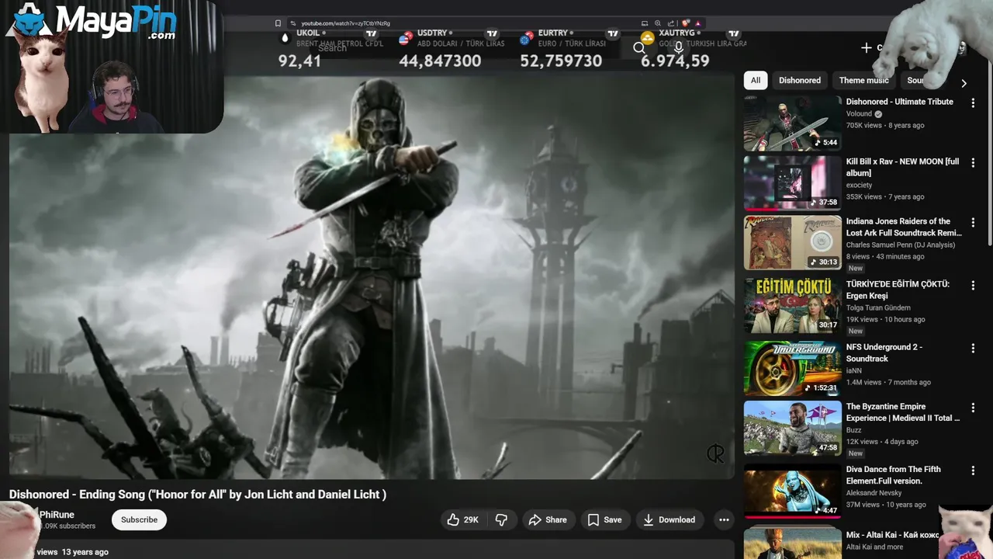993x559 pixels.
Task: Open Mix - Altai Kai playlist title
Action: (x=892, y=535)
